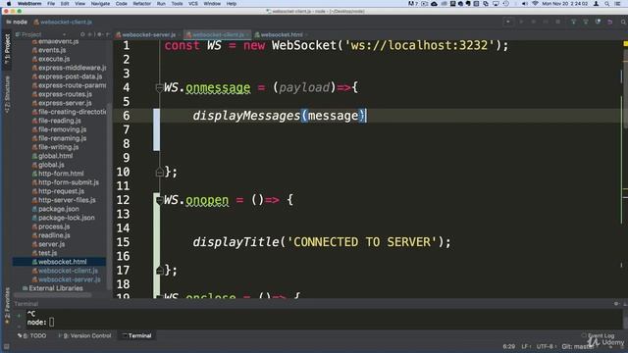Click the fold end marker on line 10
This screenshot has height=353, width=628.
[159, 173]
